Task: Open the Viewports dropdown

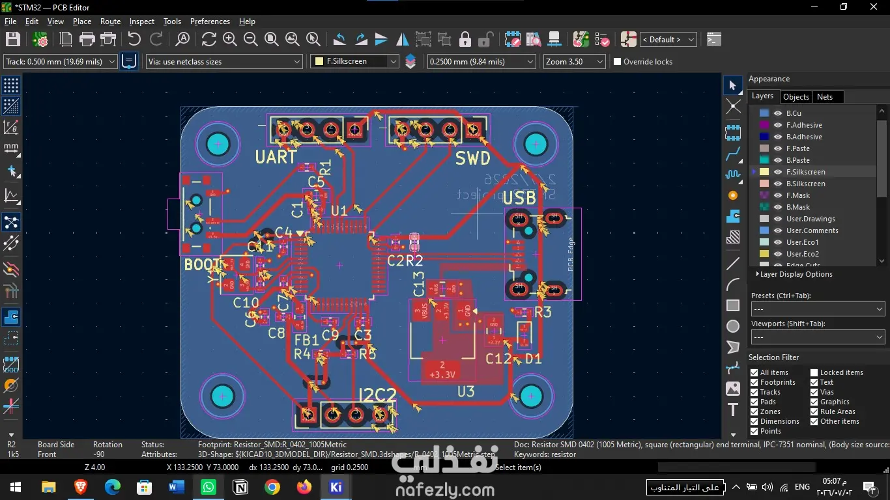Action: tap(818, 337)
